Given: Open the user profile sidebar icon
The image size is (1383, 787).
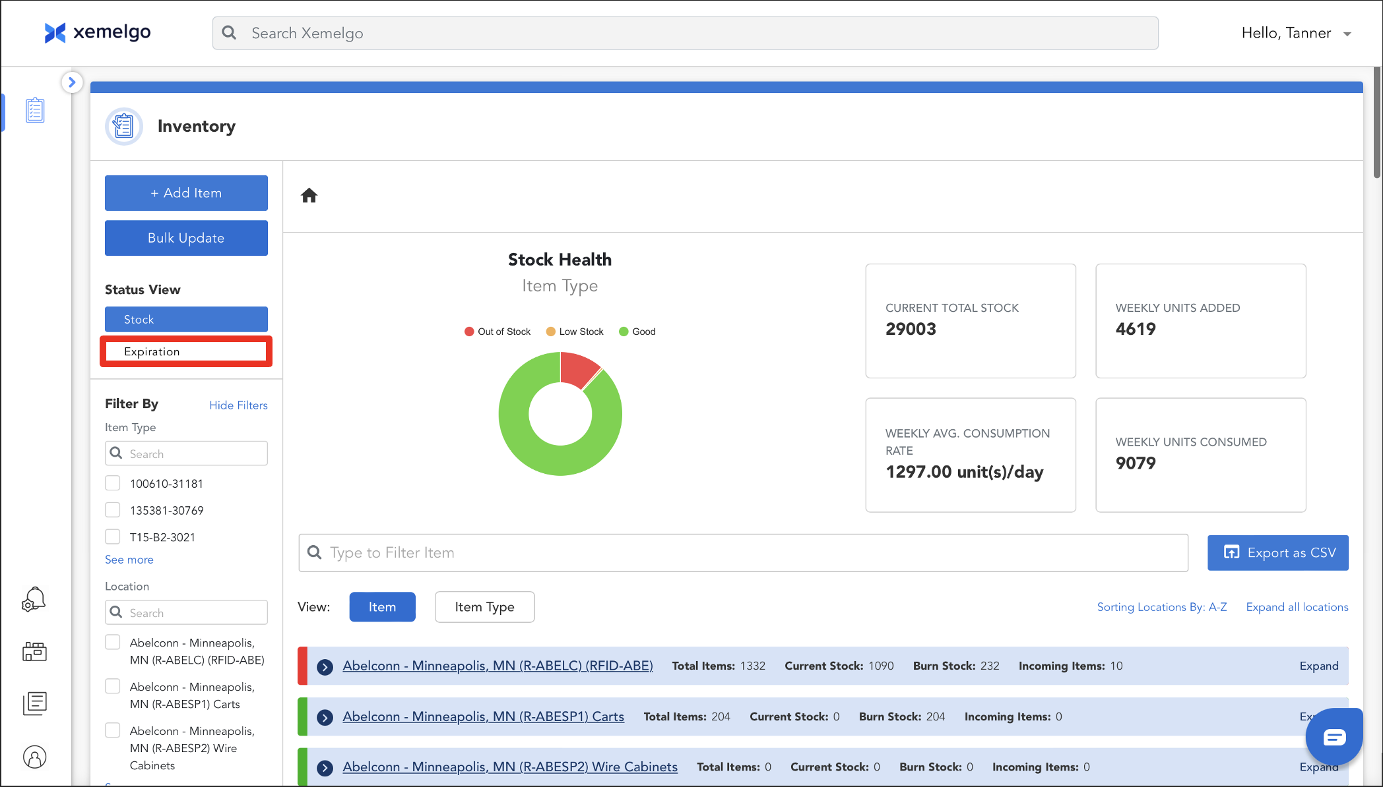Looking at the screenshot, I should [34, 757].
